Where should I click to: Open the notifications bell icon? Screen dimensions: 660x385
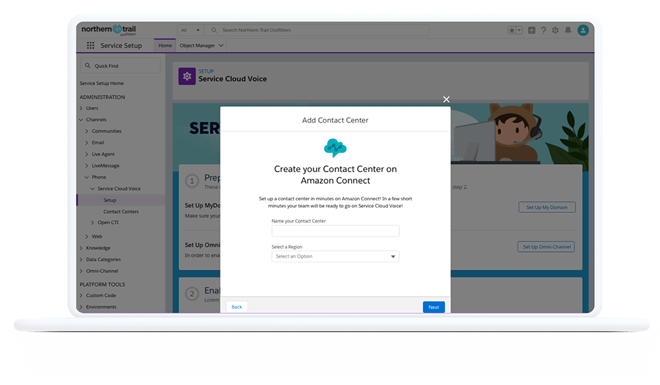tap(568, 30)
